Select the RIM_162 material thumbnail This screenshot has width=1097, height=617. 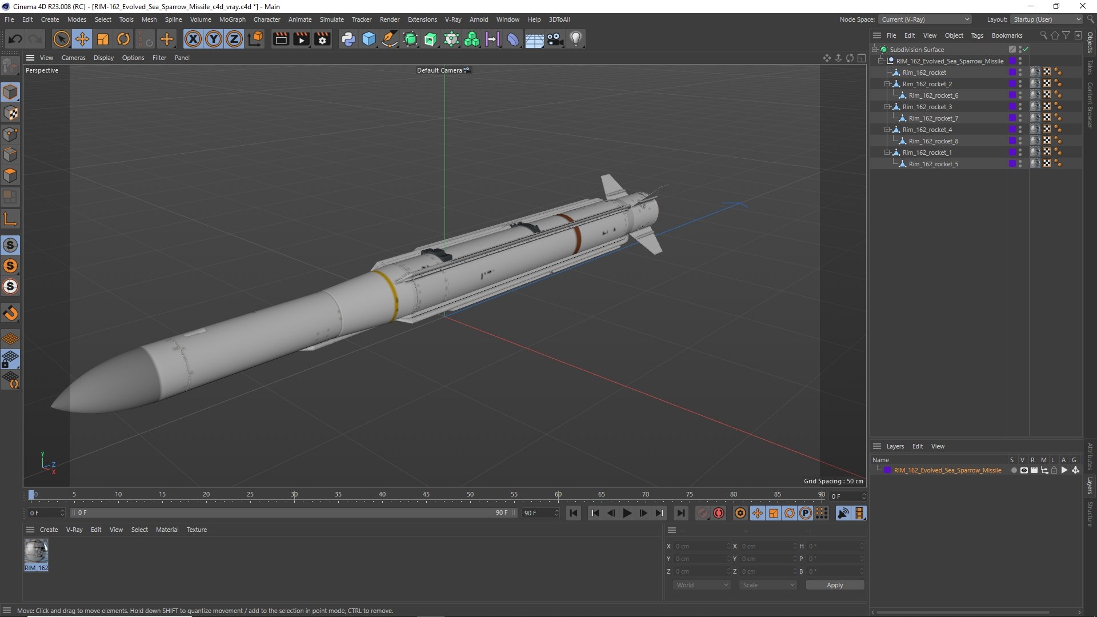point(36,552)
